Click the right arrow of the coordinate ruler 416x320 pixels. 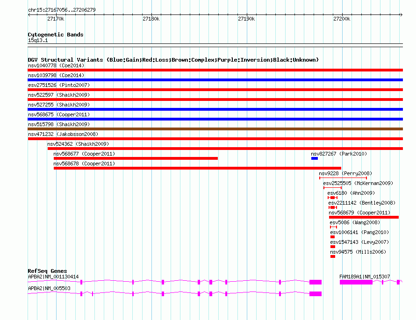click(x=401, y=14)
